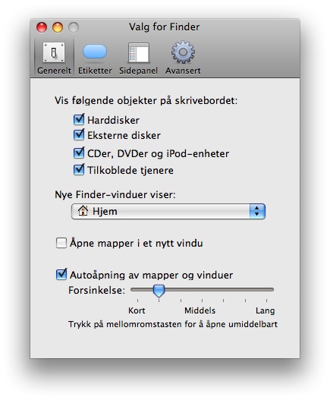Uncheck the Harddisker checkbox

(79, 119)
